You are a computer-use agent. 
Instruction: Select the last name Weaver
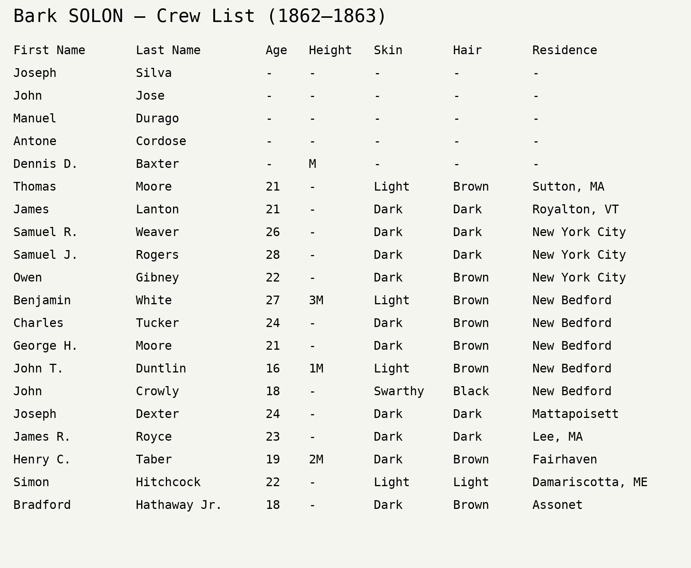pyautogui.click(x=157, y=232)
